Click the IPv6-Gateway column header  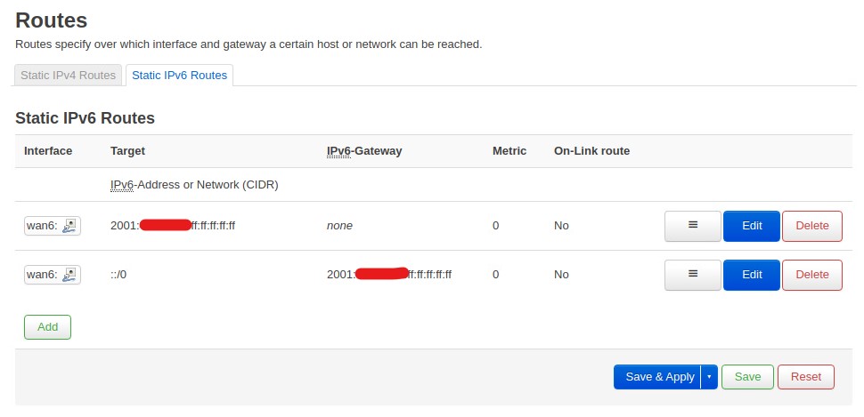click(x=364, y=151)
